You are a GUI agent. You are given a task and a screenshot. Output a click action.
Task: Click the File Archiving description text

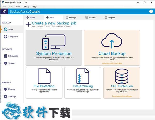[83, 91]
